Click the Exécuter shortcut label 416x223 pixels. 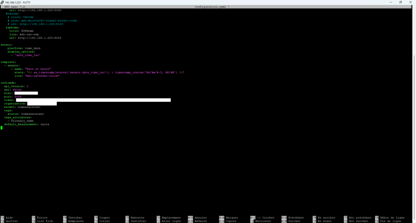point(137,218)
